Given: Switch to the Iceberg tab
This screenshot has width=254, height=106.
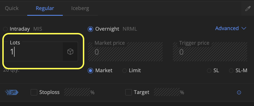Looking at the screenshot, I should pyautogui.click(x=80, y=8).
